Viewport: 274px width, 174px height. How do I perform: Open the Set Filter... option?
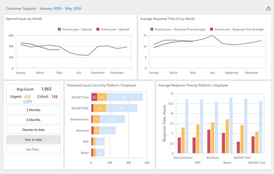(x=33, y=150)
